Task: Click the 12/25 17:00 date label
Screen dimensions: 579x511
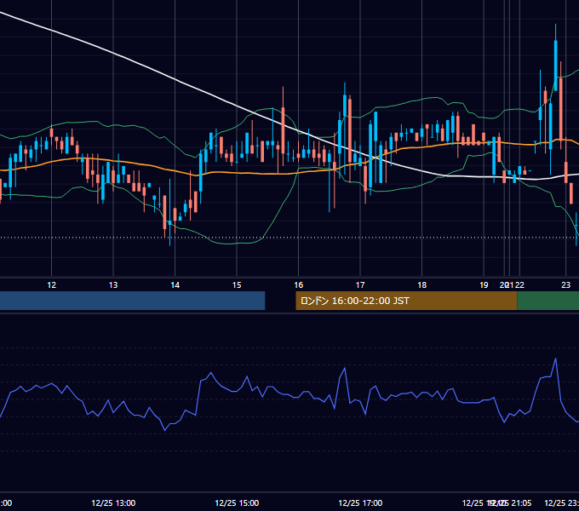Action: pos(360,502)
